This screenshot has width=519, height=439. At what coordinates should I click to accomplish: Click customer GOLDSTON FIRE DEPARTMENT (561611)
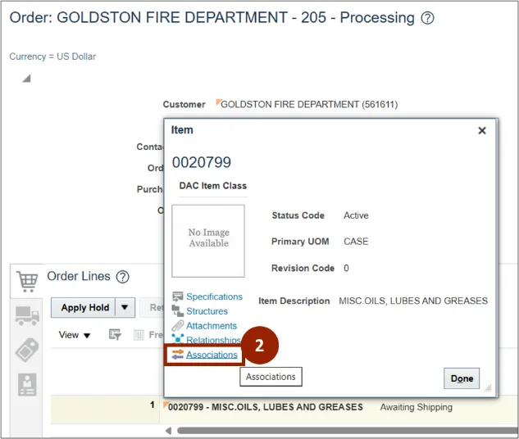click(309, 105)
